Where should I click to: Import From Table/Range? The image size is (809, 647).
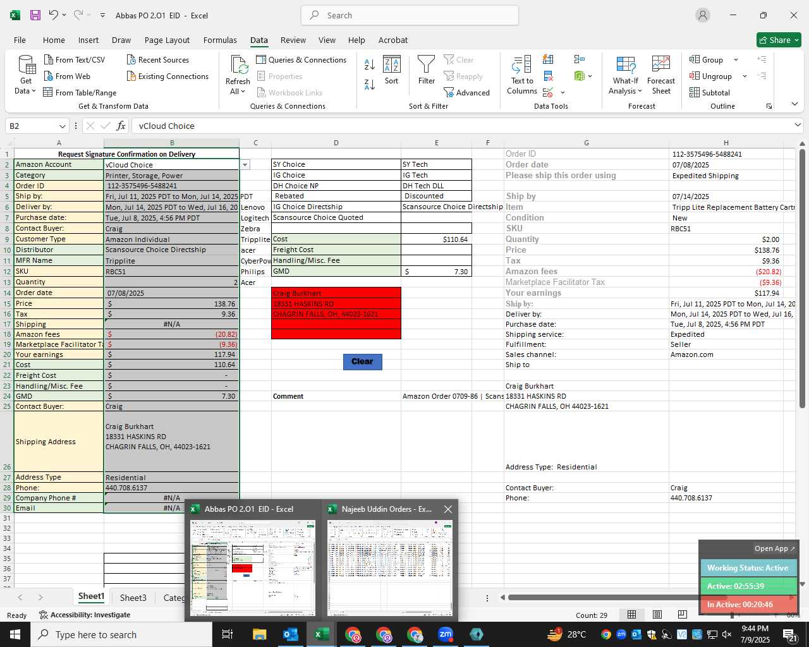point(80,92)
